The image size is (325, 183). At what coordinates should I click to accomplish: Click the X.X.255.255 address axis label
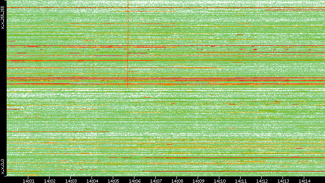3,18
